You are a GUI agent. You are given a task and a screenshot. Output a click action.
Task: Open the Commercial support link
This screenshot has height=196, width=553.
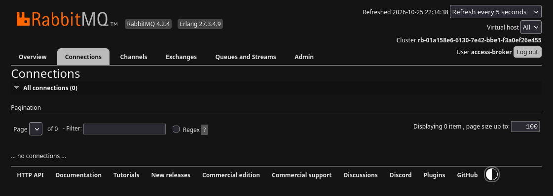pyautogui.click(x=301, y=175)
